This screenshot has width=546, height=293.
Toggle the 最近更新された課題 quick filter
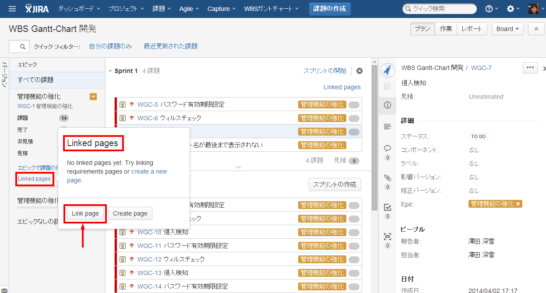pos(171,46)
